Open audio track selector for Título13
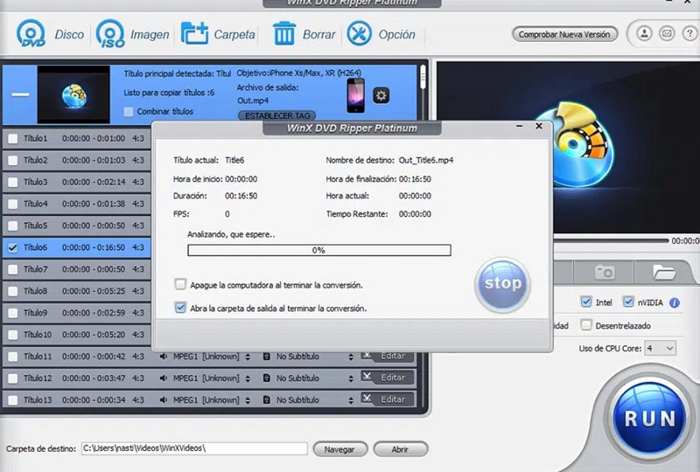Viewport: 700px width, 472px height. (248, 400)
